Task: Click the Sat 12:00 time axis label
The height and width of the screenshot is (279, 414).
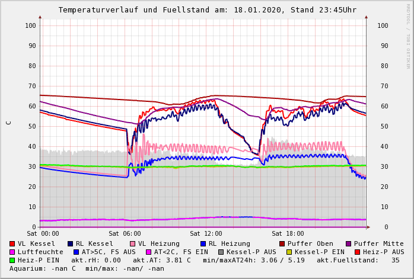Action: click(206, 234)
